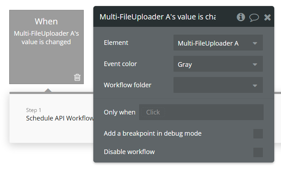Screen dimensions: 281x171
Task: Check the Disable workflow checkbox
Action: [x=258, y=152]
